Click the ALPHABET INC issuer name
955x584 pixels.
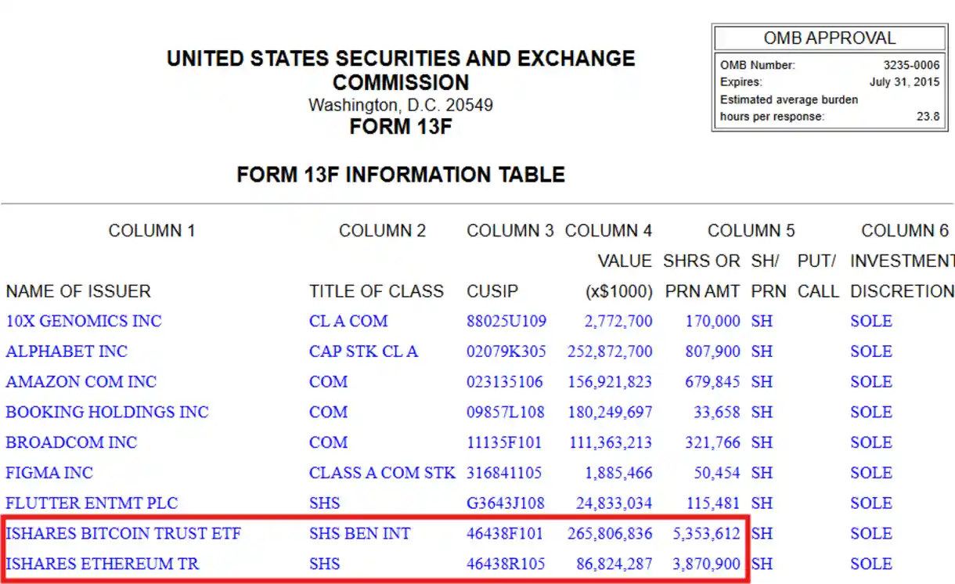(x=67, y=351)
